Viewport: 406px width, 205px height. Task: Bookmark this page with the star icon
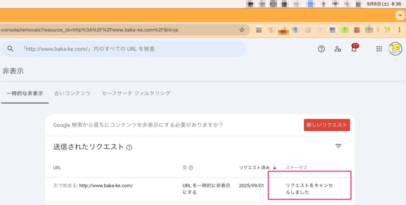coord(242,30)
